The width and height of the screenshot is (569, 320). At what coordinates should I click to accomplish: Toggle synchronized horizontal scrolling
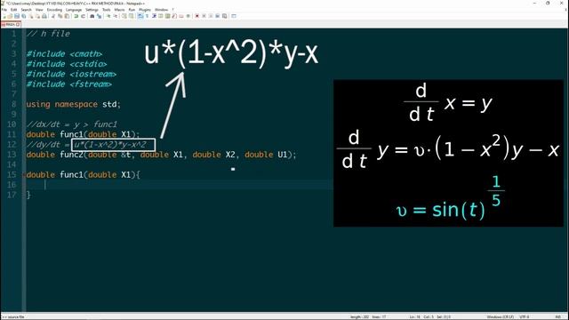131,16
